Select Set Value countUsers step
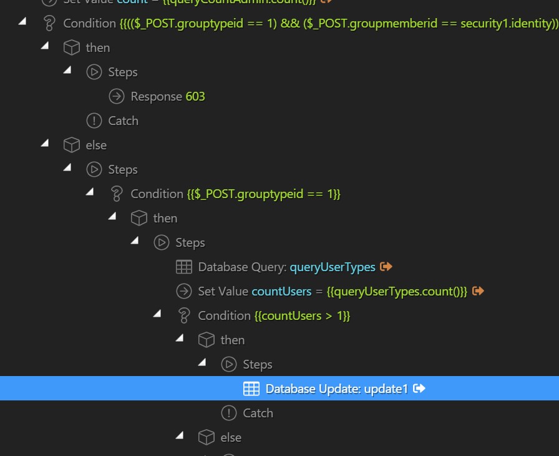Screen dimensions: 559x456 point(333,291)
